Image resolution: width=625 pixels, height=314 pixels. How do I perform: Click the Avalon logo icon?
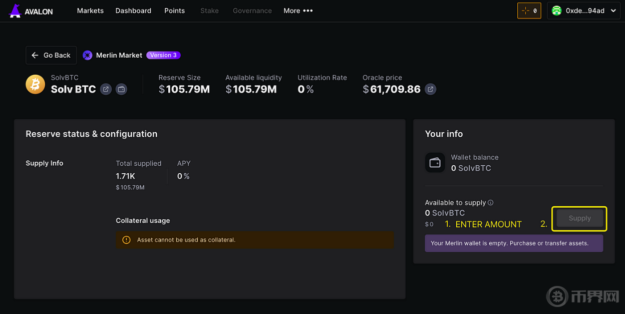(16, 11)
